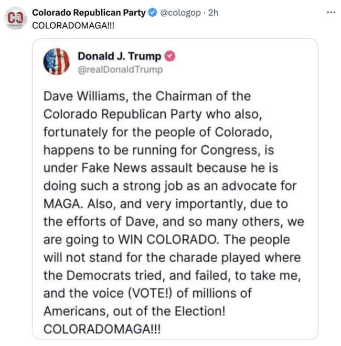Click the final "COLORADOMAGA!!!" line in the quoted post

pyautogui.click(x=102, y=329)
